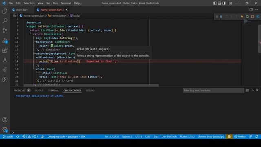Screen dimensions: 261x147
Task: Split the editor right
Action: [251, 10]
